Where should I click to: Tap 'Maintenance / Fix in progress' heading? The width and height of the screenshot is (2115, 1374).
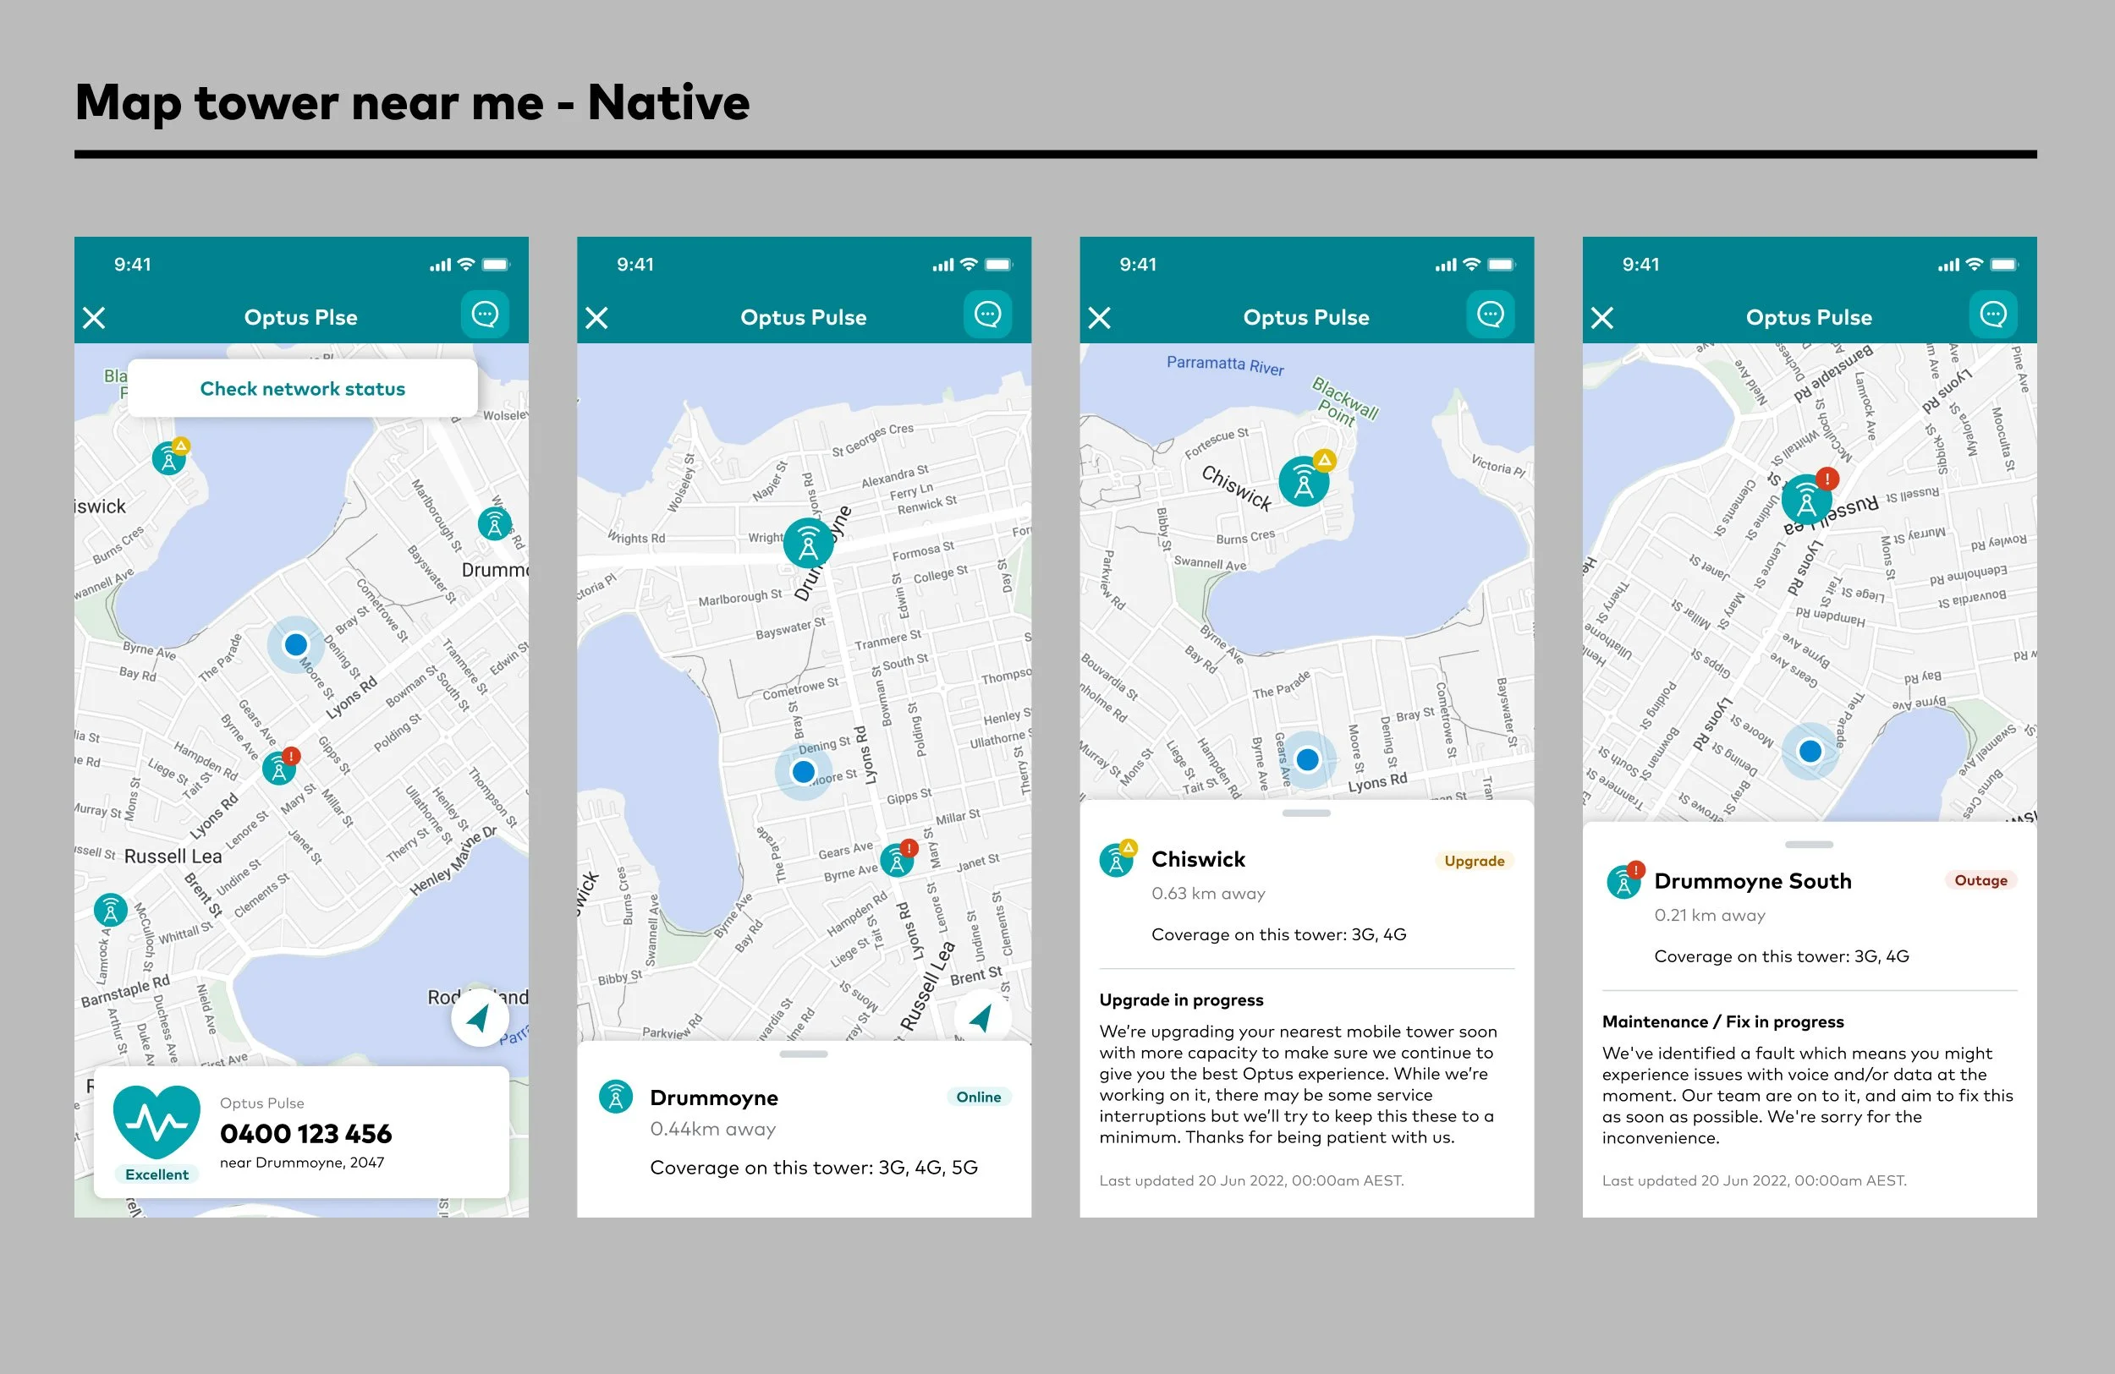tap(1723, 1021)
